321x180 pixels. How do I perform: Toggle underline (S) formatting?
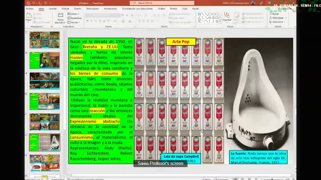coord(96,21)
